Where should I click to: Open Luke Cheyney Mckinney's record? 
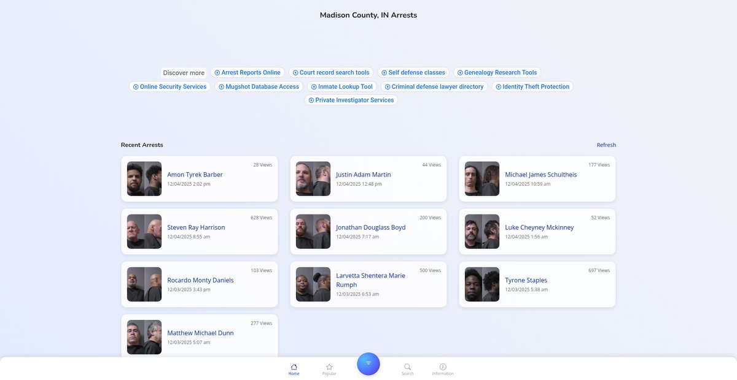(537, 231)
